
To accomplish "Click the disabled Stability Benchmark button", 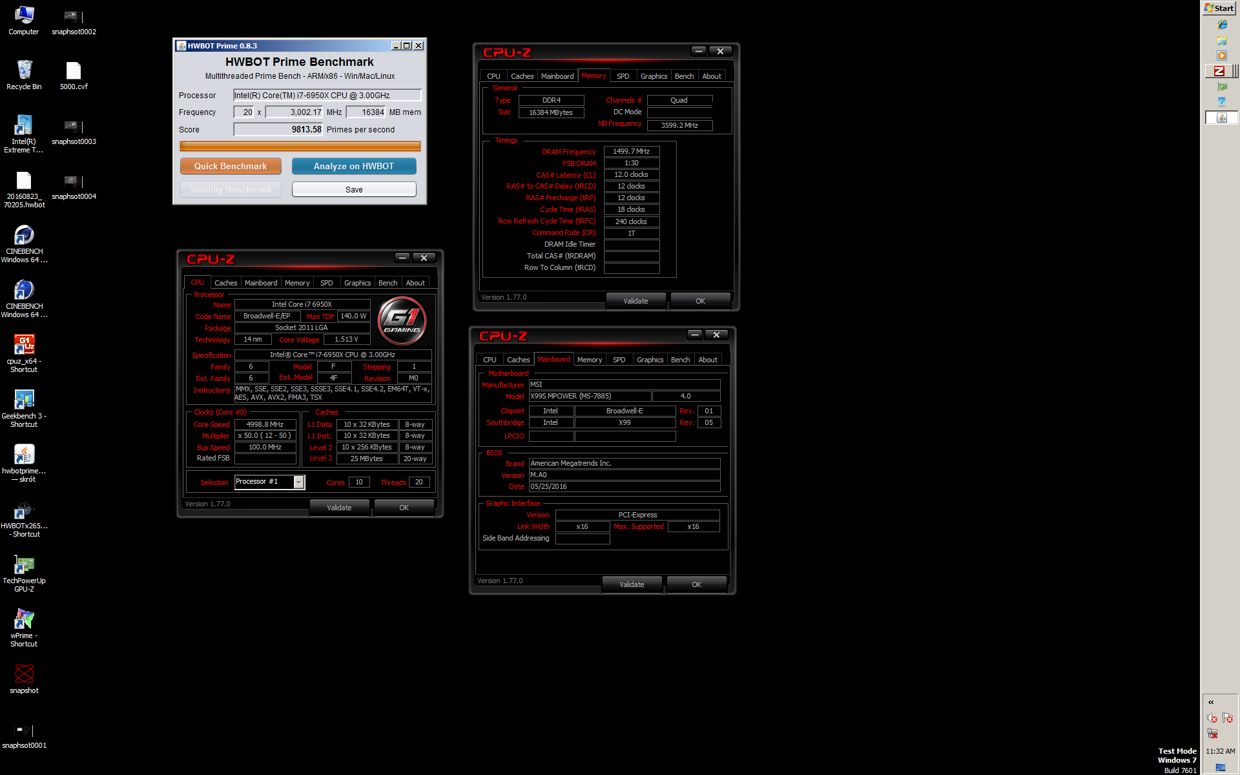I will (231, 189).
